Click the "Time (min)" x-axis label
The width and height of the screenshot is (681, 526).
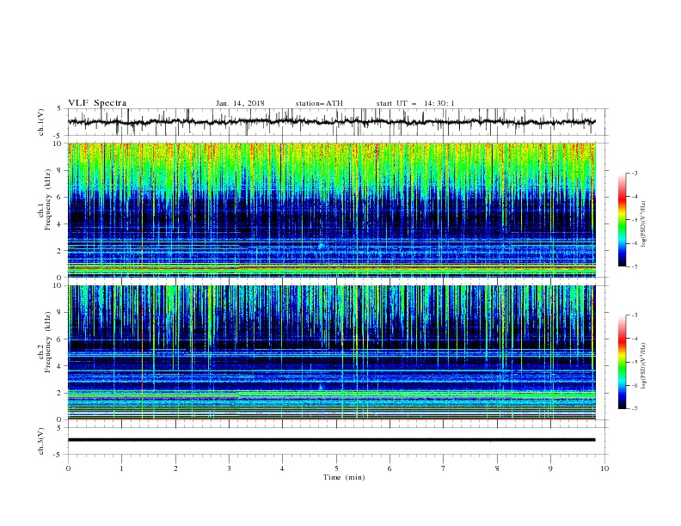344,477
